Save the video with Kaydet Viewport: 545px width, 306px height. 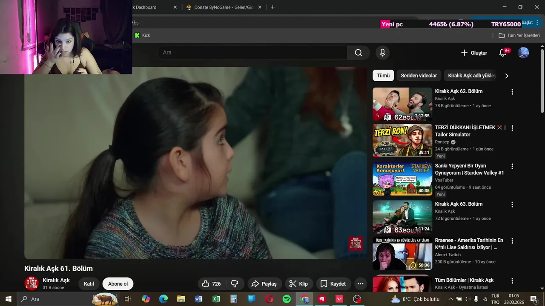[333, 284]
